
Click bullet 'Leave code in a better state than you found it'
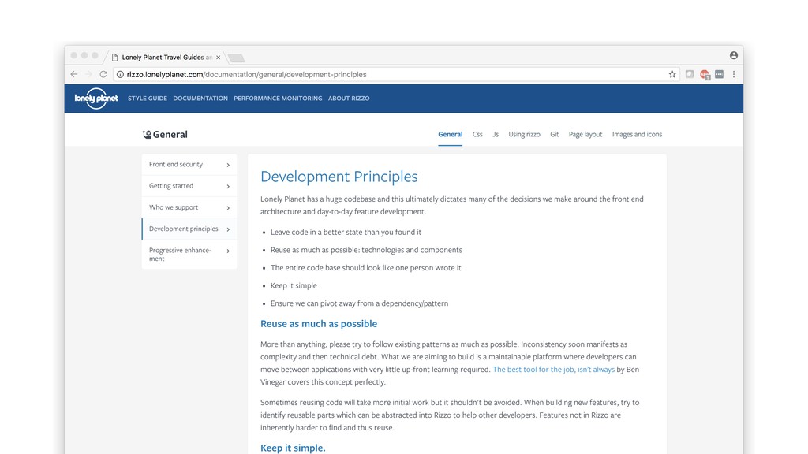pyautogui.click(x=346, y=233)
